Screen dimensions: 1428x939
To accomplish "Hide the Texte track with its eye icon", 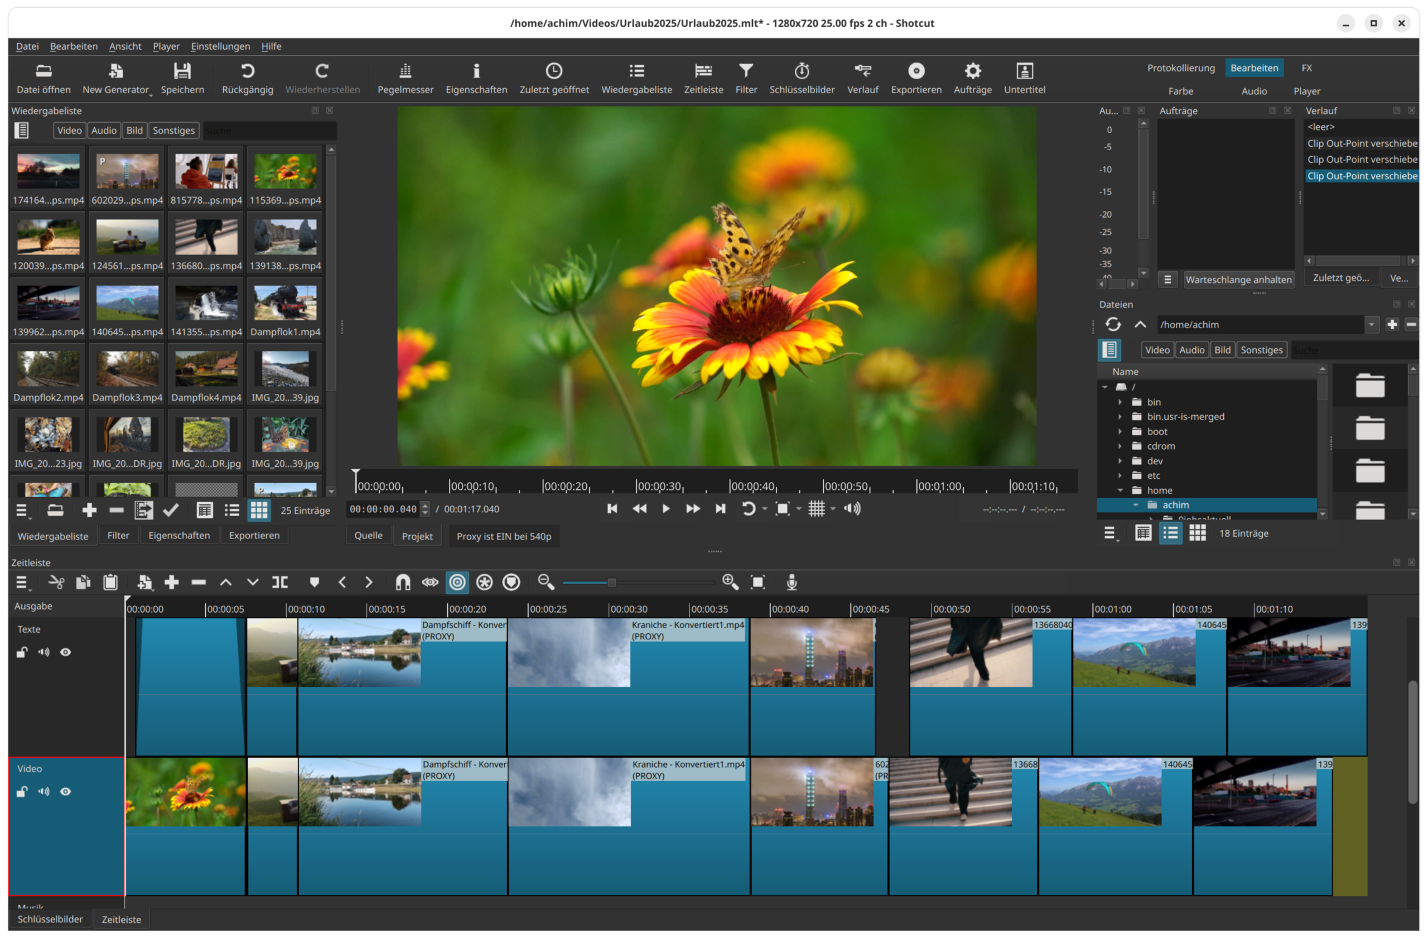I will tap(65, 652).
